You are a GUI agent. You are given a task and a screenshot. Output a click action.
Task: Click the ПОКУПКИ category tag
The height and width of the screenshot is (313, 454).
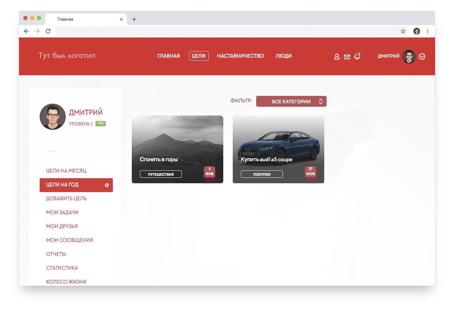point(262,174)
